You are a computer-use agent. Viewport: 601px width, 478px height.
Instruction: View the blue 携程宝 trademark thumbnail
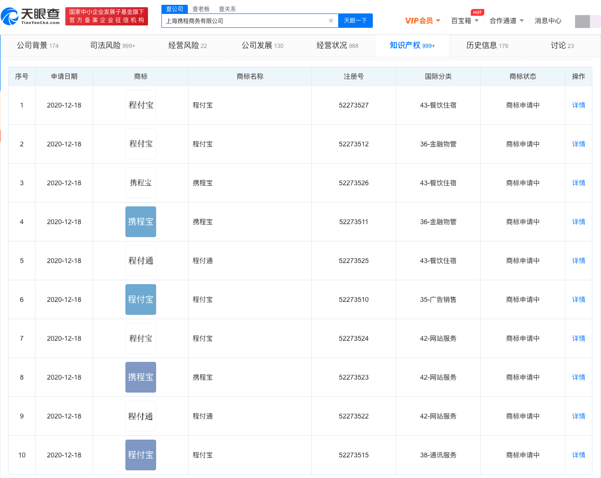tap(140, 221)
